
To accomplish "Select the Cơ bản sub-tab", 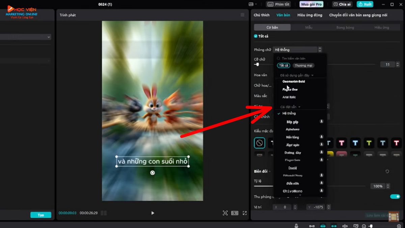I will pos(272,27).
